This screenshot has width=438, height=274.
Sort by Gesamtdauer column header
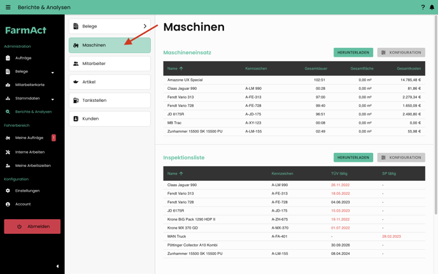(x=316, y=69)
